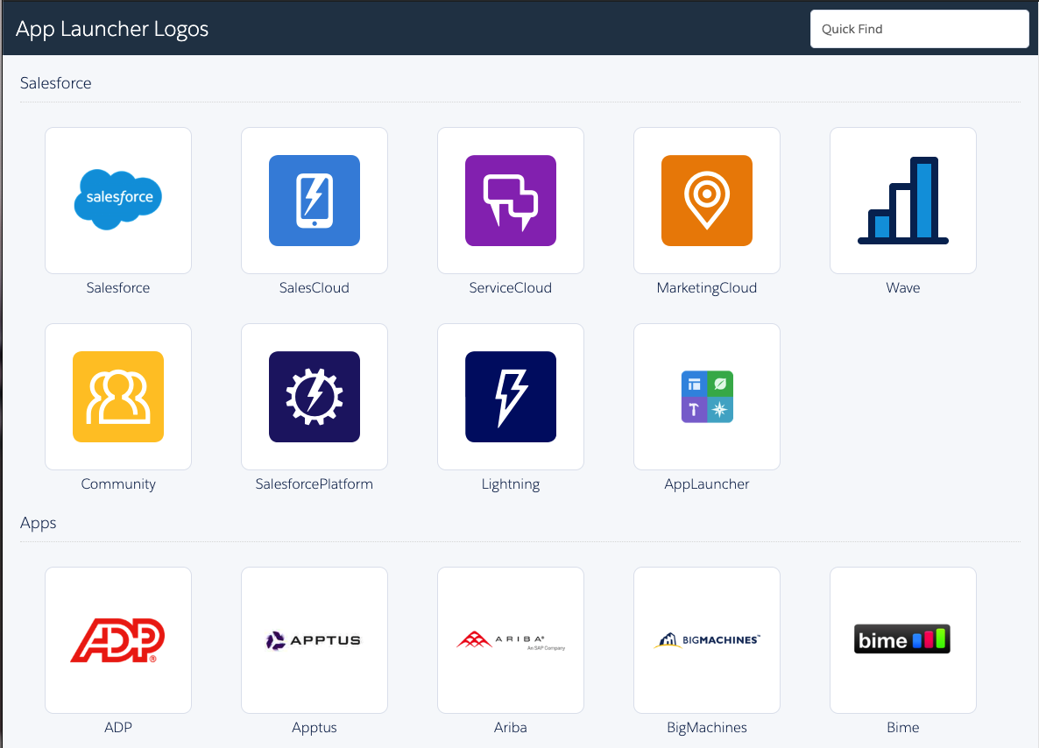Open the Apptus logo tile

(315, 640)
